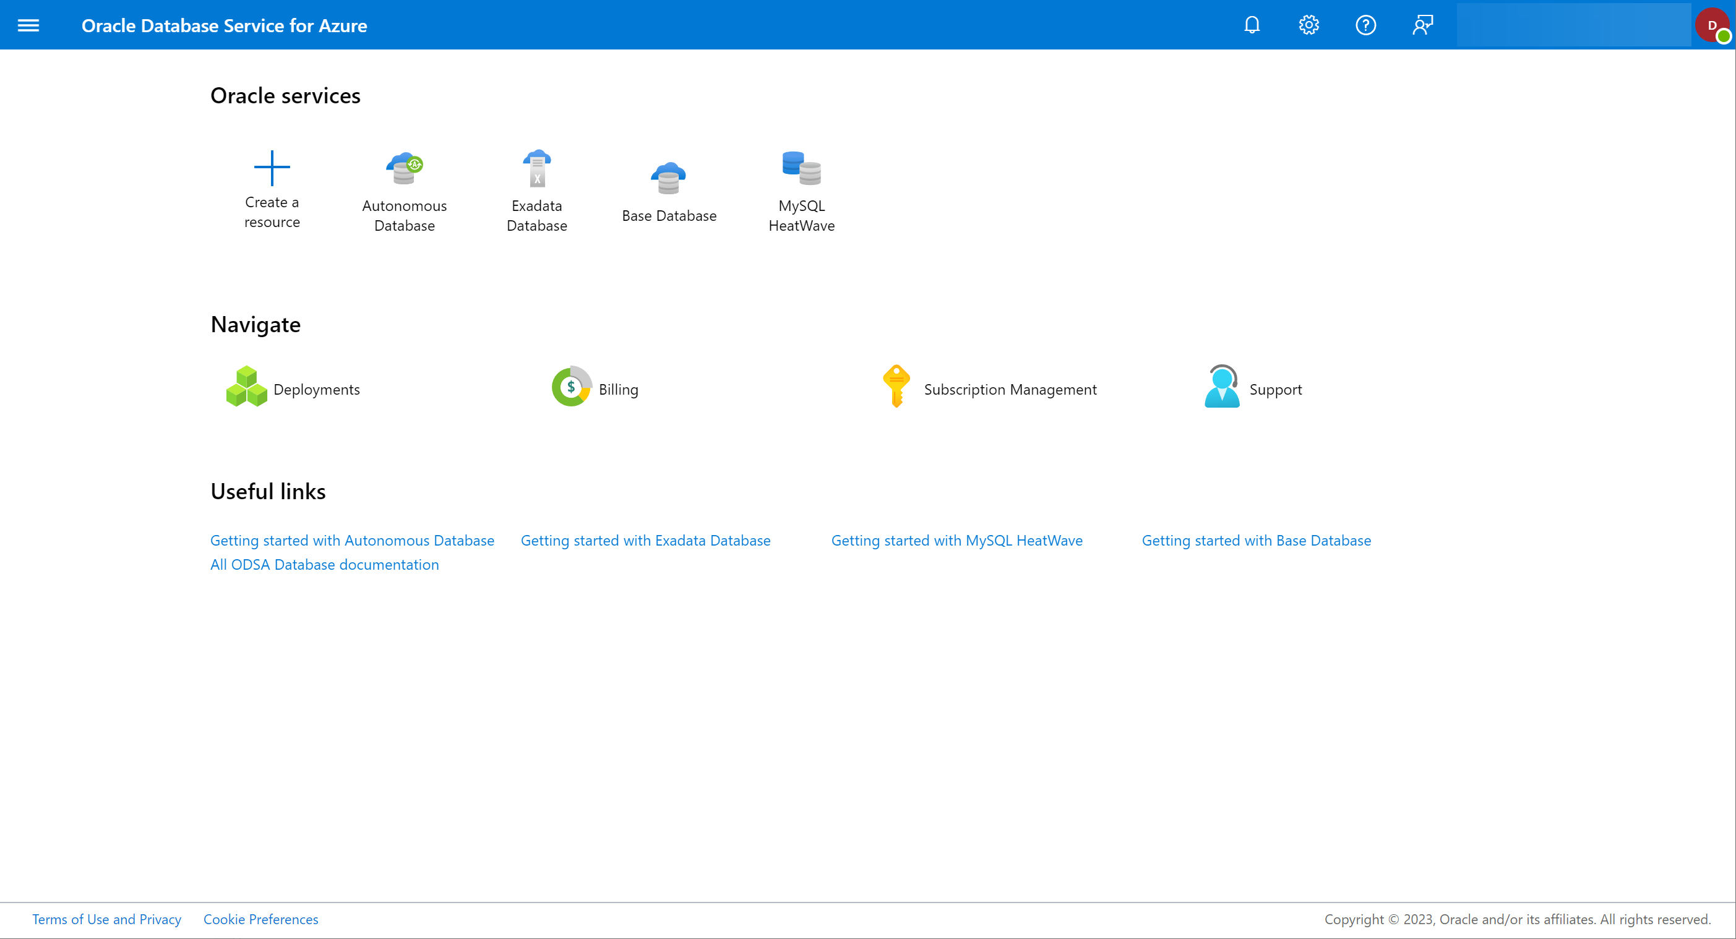Click the Create a resource label

(x=272, y=212)
